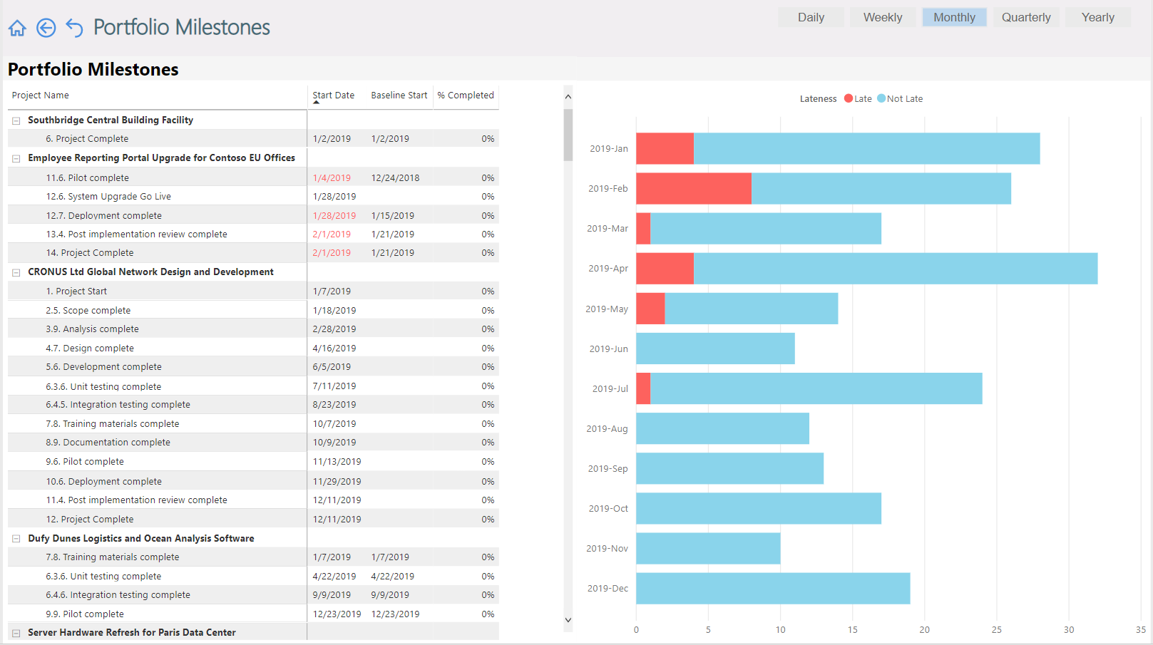Click the % Completed column header
1153x645 pixels.
click(466, 96)
